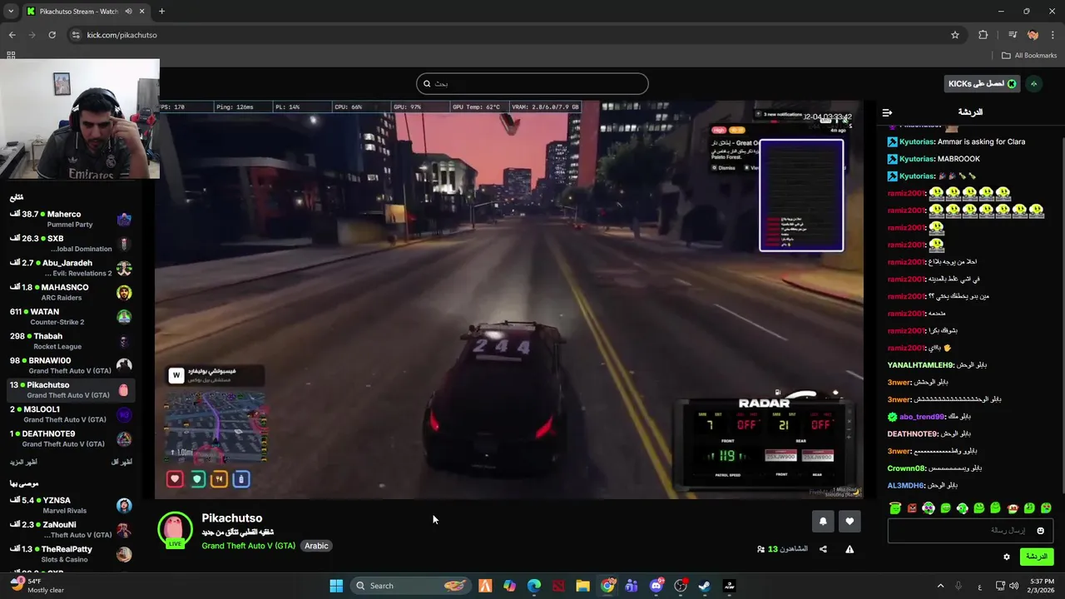Image resolution: width=1065 pixels, height=599 pixels.
Task: Open the Chrome extensions puzzle icon
Action: [983, 35]
